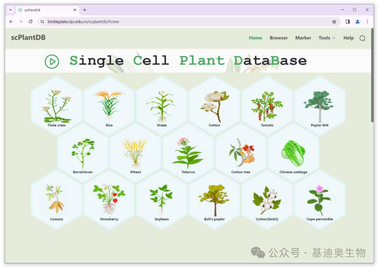
Task: Expand the Tools dropdown menu
Action: [326, 38]
